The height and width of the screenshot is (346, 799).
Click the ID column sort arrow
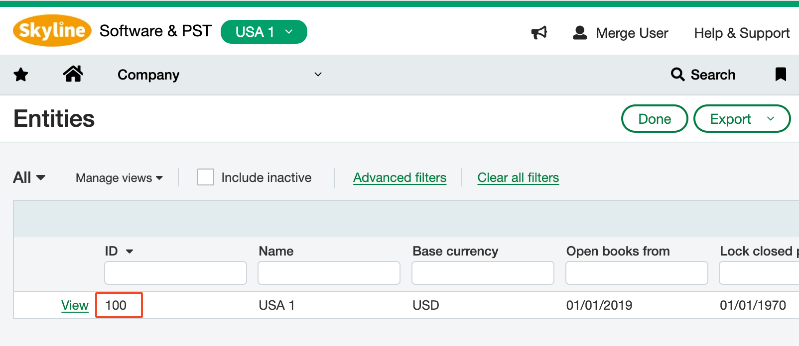[x=130, y=252]
